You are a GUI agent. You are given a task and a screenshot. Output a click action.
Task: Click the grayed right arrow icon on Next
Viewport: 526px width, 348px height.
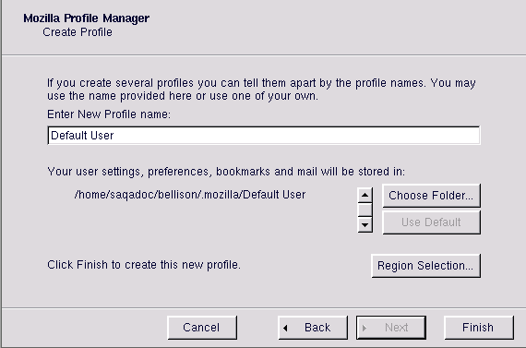365,328
